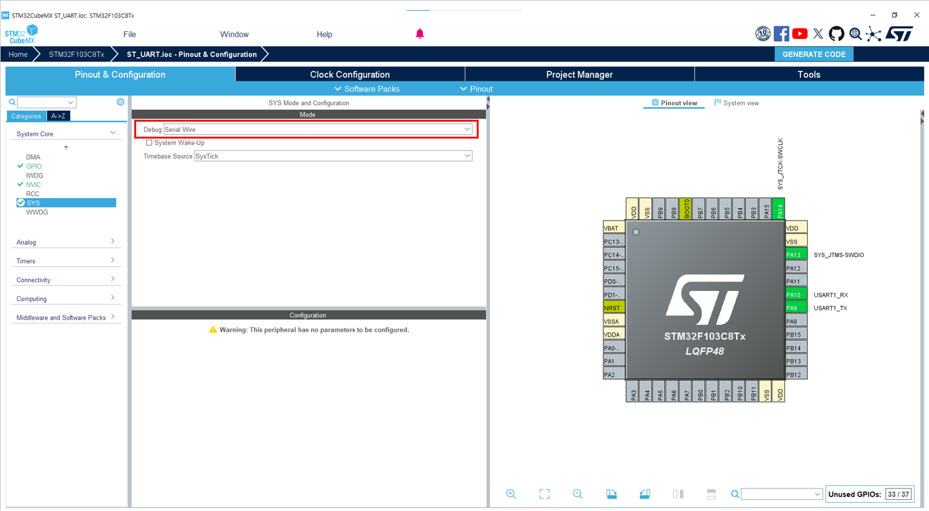Open the Help menu
929x511 pixels.
[x=324, y=34]
